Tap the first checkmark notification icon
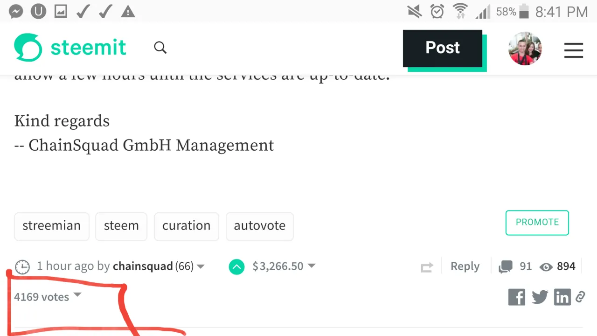 pos(83,12)
